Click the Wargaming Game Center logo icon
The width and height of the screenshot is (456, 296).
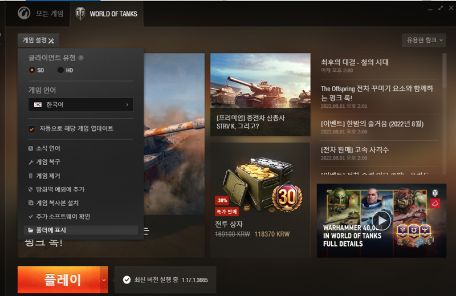[24, 13]
